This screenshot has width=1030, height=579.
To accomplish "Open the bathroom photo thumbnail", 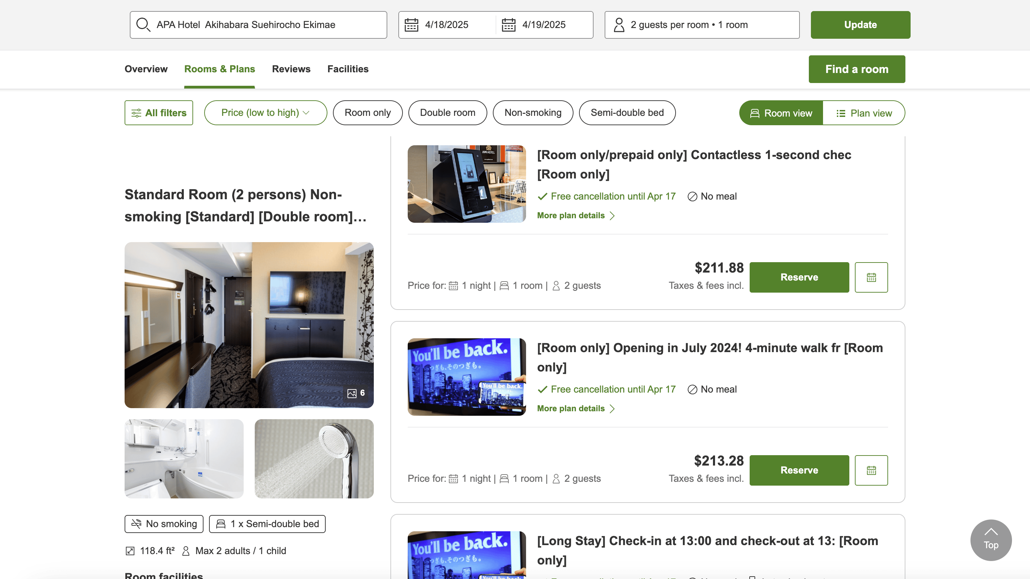I will (x=184, y=459).
